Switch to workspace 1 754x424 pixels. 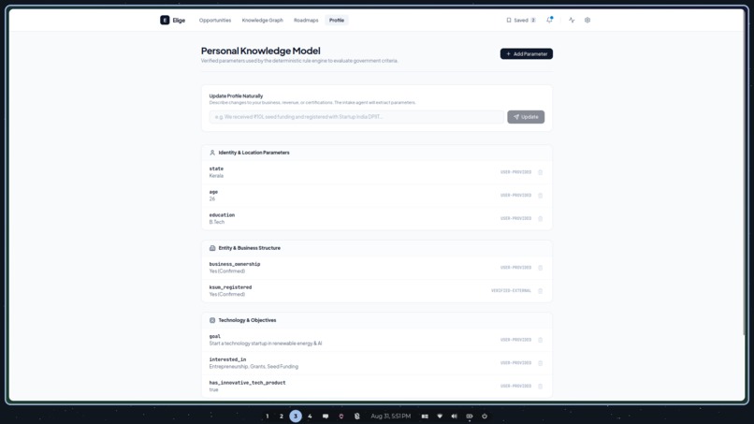coord(267,417)
